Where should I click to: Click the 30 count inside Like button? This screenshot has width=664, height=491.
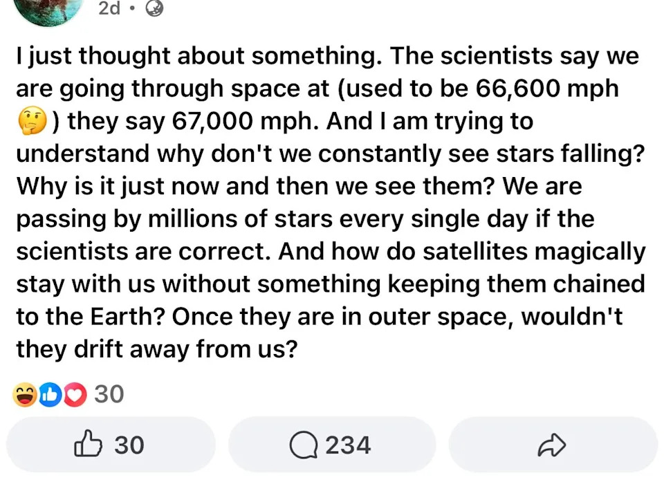(129, 445)
